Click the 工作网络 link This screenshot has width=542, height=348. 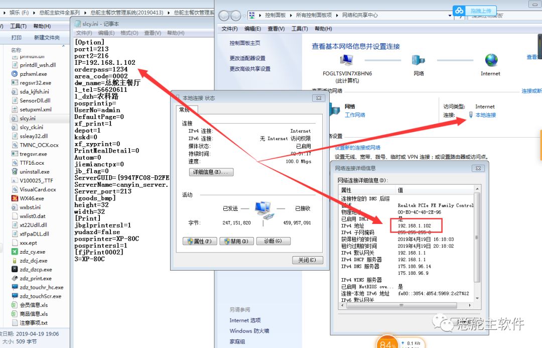tap(355, 115)
